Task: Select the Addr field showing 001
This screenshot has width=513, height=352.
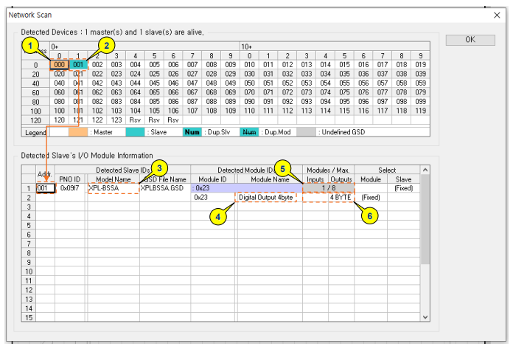Action: coord(46,188)
